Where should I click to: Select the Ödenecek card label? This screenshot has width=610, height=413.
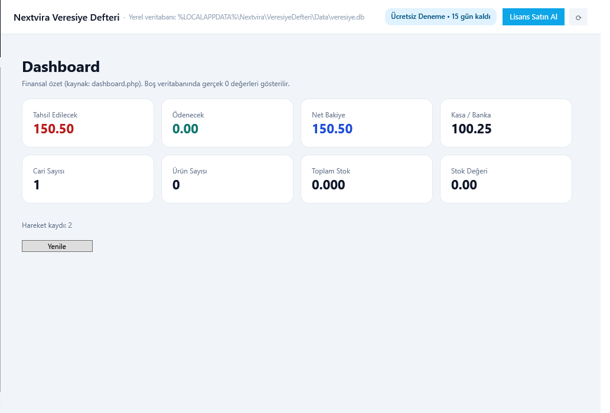[188, 115]
